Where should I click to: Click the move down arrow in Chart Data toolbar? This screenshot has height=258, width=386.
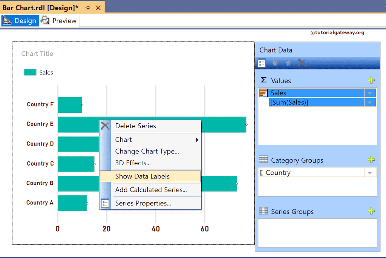click(275, 63)
